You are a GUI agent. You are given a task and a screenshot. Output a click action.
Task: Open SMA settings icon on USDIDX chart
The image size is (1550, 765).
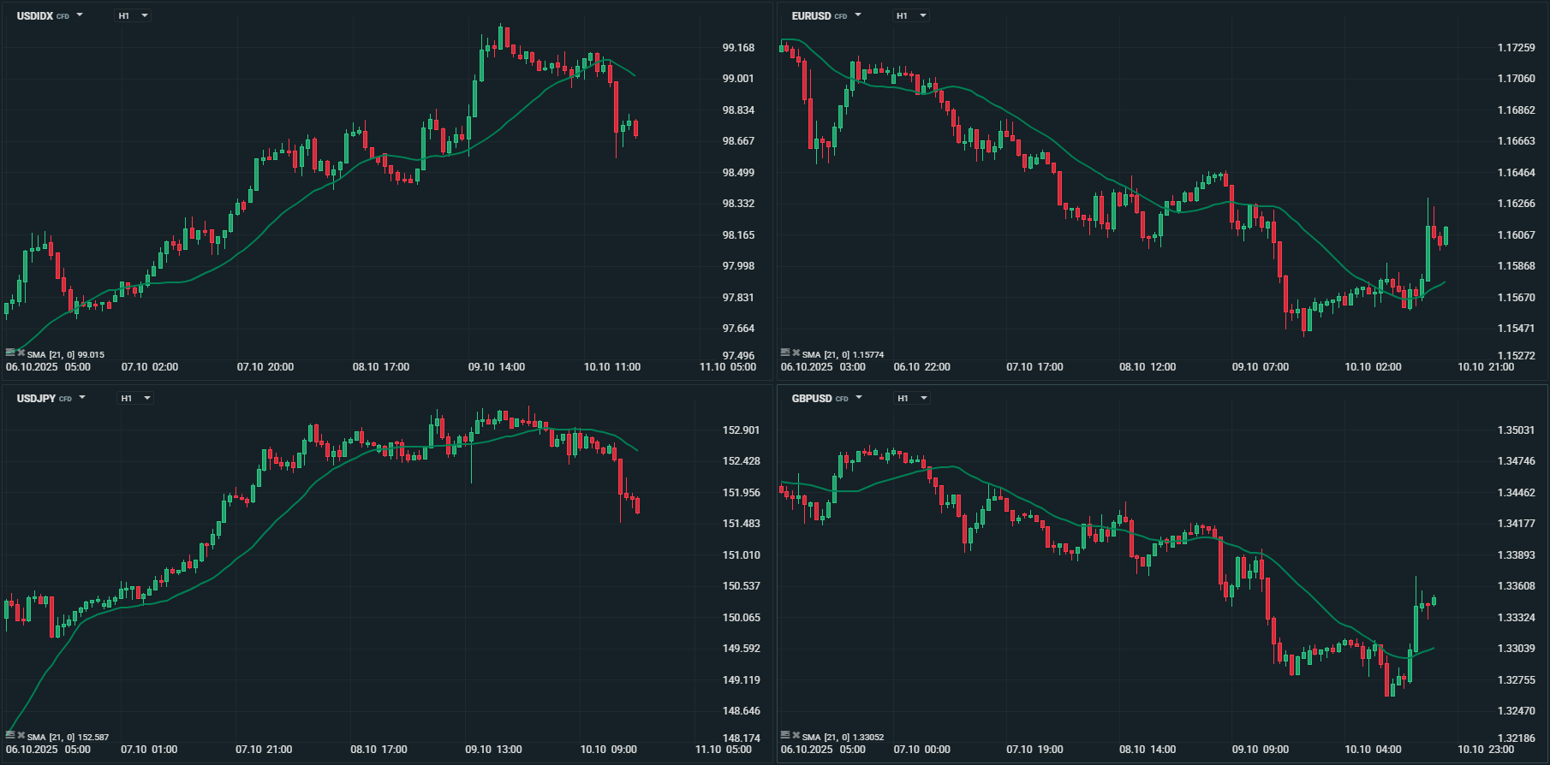(x=10, y=353)
